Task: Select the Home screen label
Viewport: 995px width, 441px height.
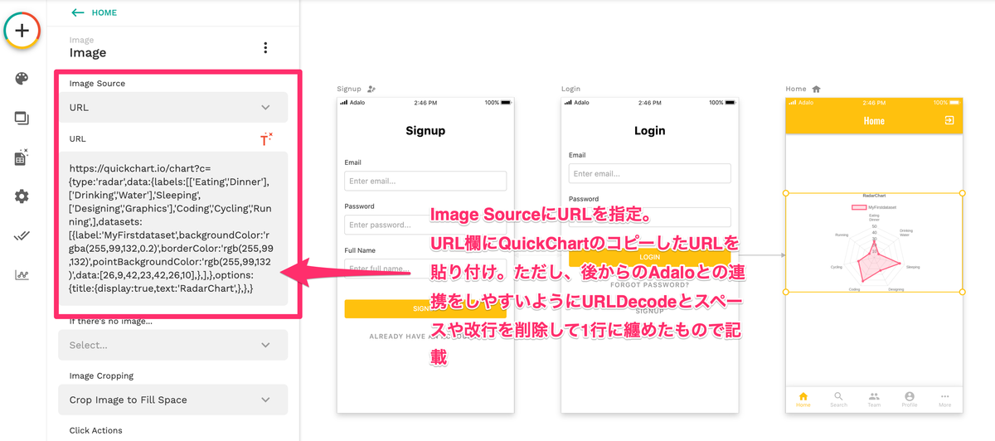Action: click(x=795, y=89)
